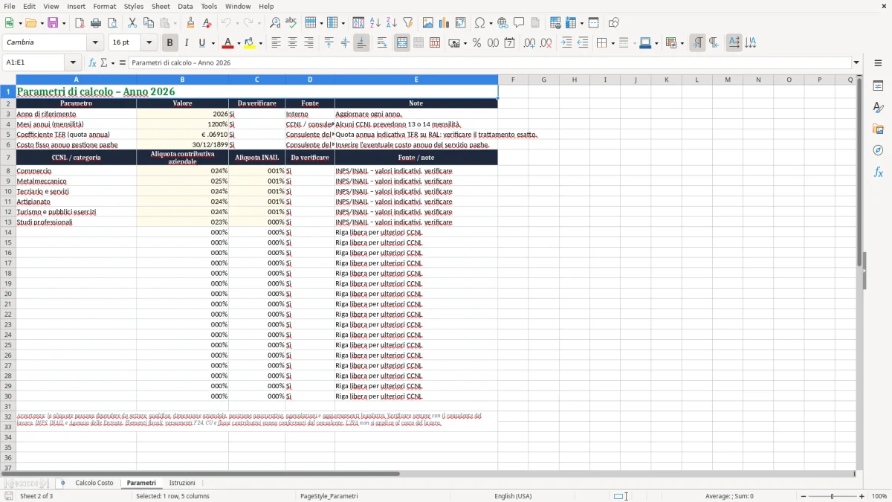
Task: Open the font name dropdown
Action: coord(95,43)
